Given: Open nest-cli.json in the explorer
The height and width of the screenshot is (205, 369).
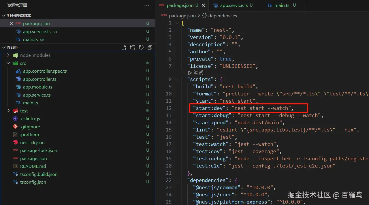Looking at the screenshot, I should click(x=32, y=142).
